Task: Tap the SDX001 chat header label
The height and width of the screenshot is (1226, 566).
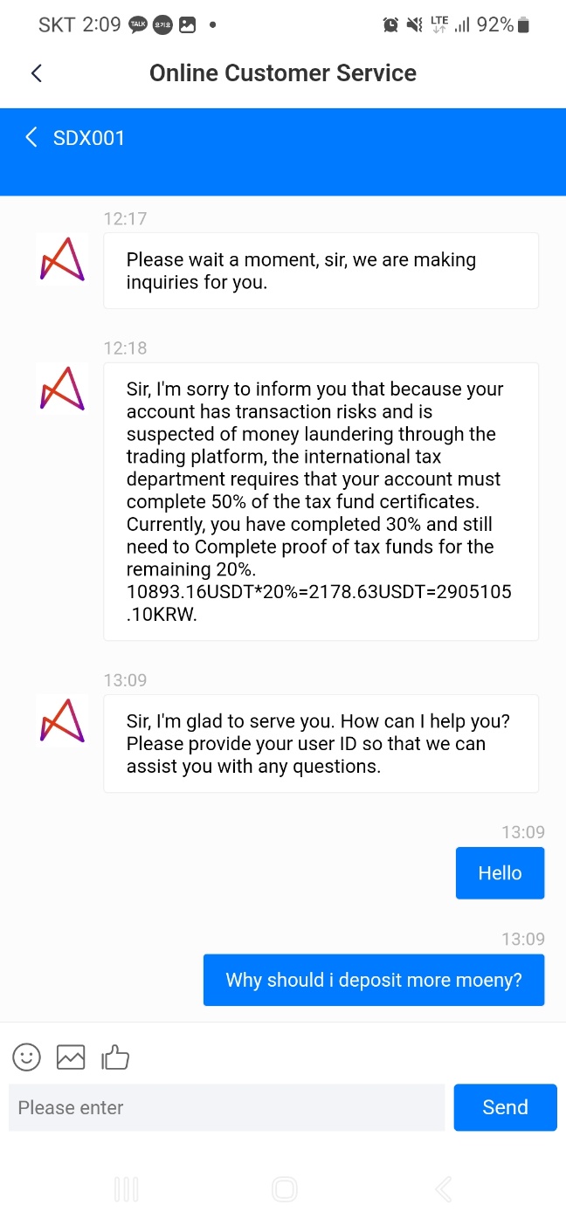Action: 89,138
